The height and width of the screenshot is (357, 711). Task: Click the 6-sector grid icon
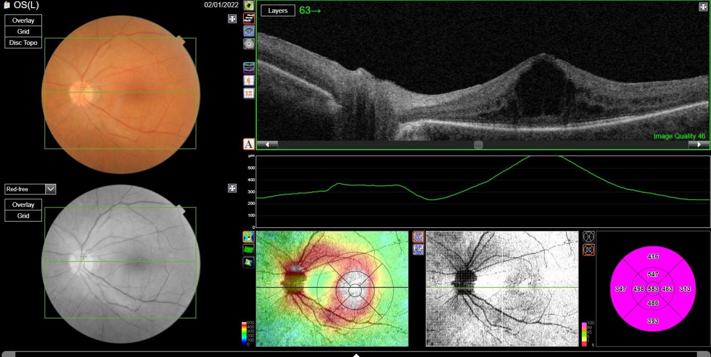tap(249, 81)
